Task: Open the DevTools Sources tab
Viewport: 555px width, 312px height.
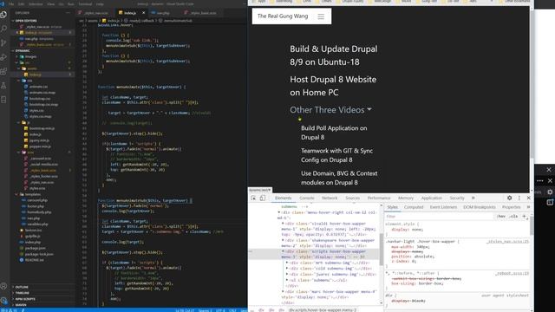Action: click(x=352, y=198)
